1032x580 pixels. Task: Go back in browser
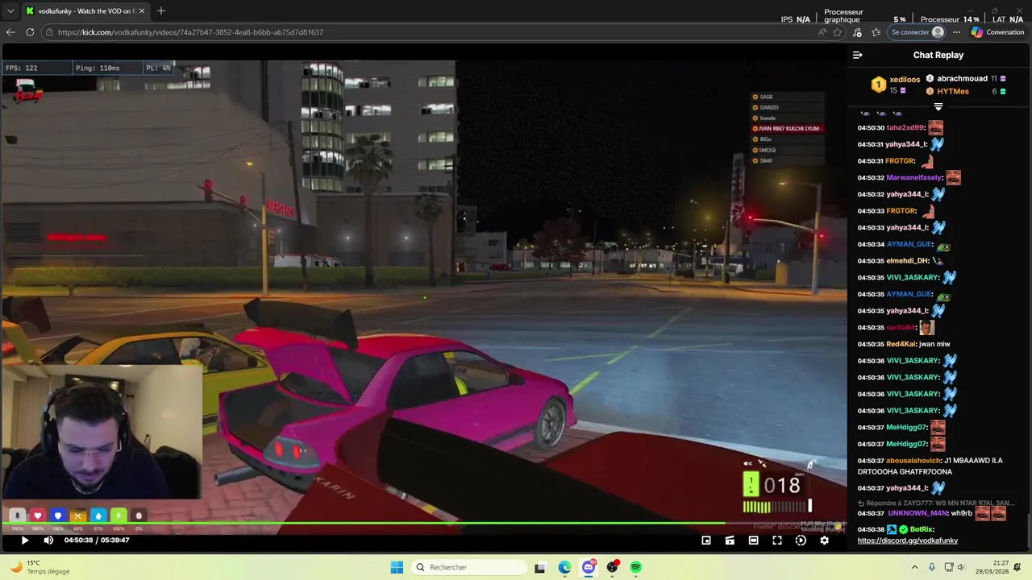(x=10, y=32)
